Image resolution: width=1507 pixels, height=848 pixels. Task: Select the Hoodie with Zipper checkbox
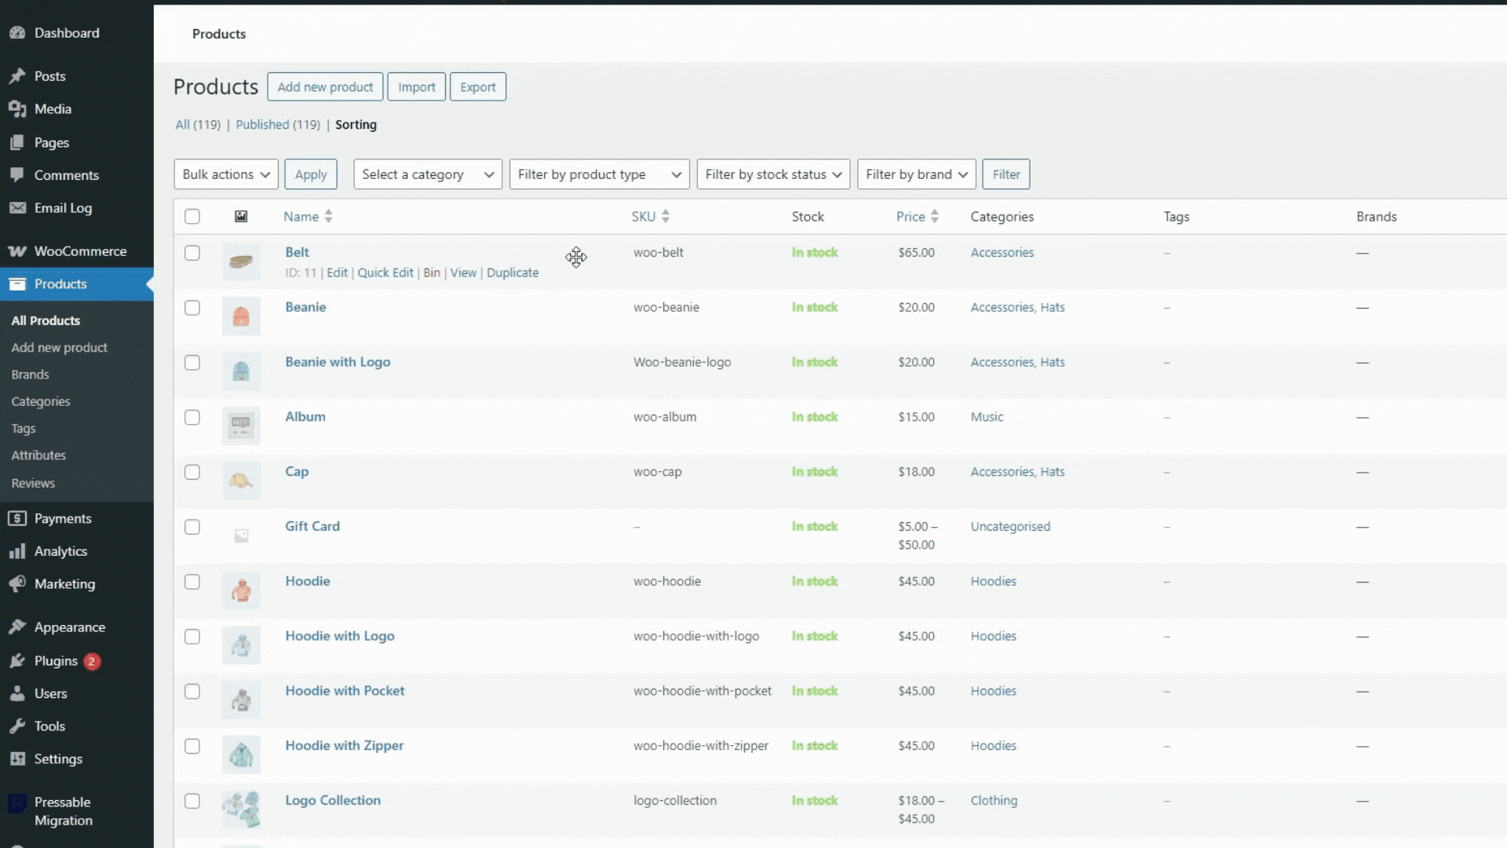pos(192,746)
